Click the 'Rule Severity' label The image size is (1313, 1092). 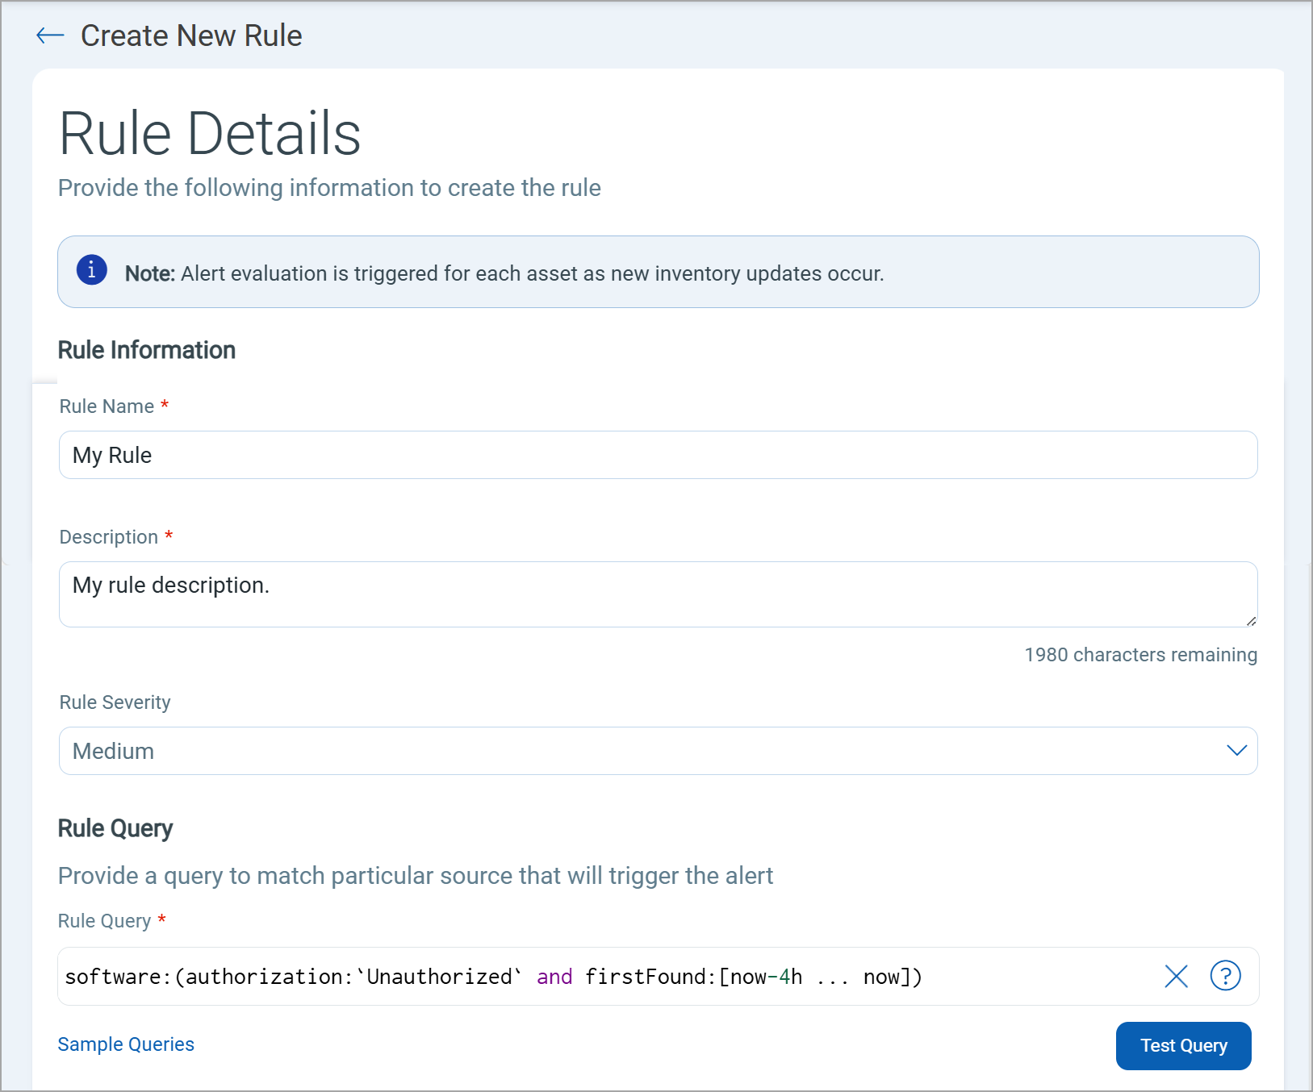click(x=115, y=702)
